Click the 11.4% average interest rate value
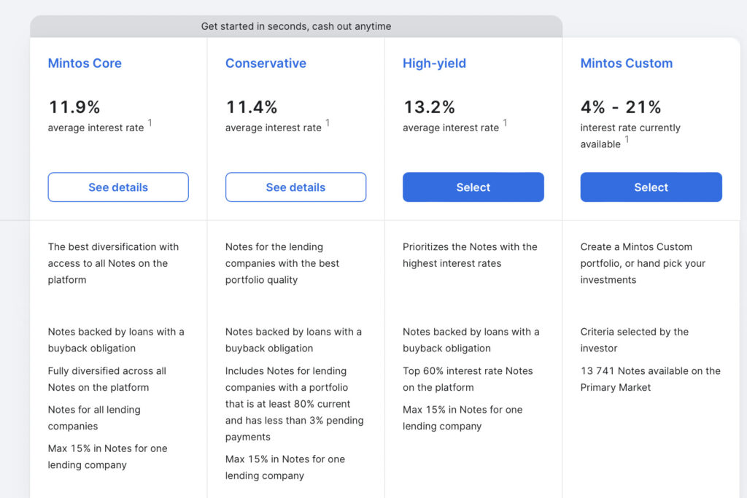 point(252,107)
